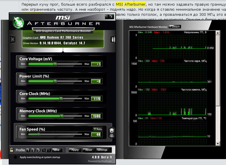This screenshot has width=226, height=165.
Task: Close the Afterburner window
Action: coord(111,17)
